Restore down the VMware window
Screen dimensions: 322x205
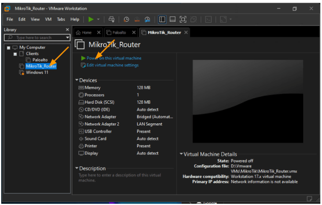(294, 9)
